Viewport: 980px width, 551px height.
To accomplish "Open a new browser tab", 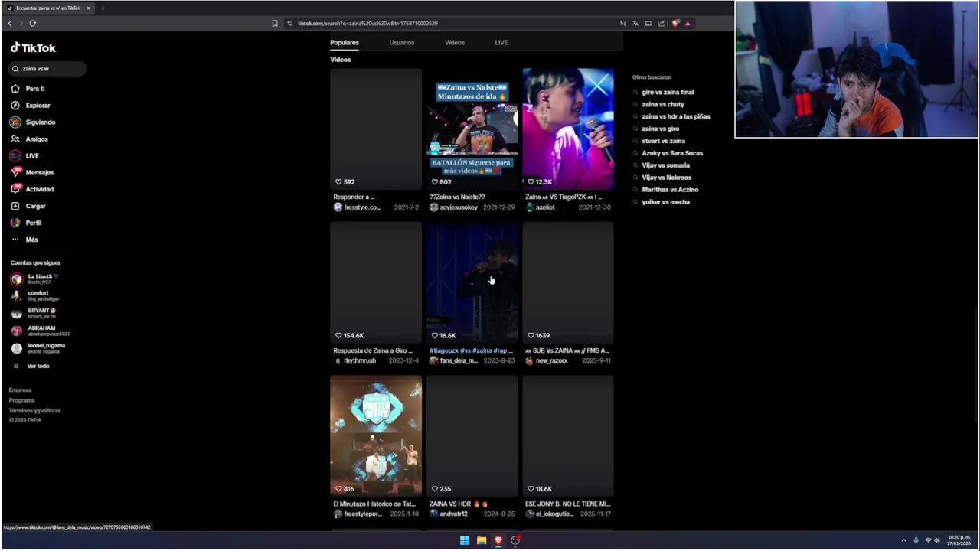I will pyautogui.click(x=103, y=8).
